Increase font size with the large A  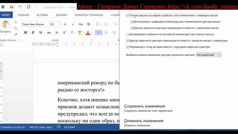65,24
